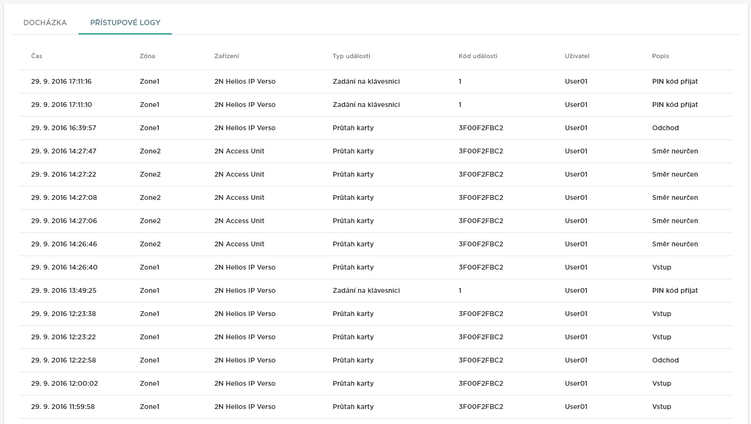Image resolution: width=751 pixels, height=424 pixels.
Task: Select the log timestamp 29. 9. 2016 11:59:58
Action: (63, 407)
